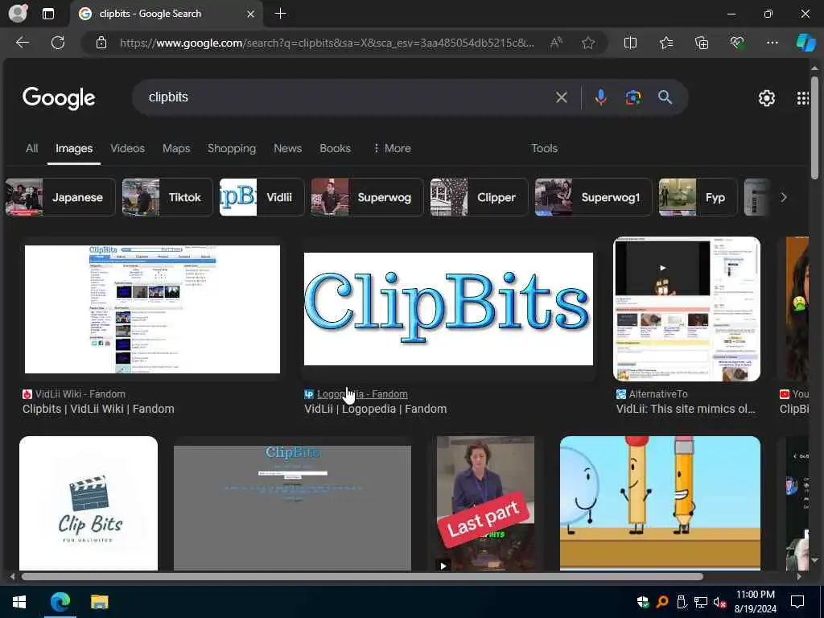This screenshot has height=618, width=824.
Task: Click the horizontal scrollbar thumb
Action: [362, 577]
